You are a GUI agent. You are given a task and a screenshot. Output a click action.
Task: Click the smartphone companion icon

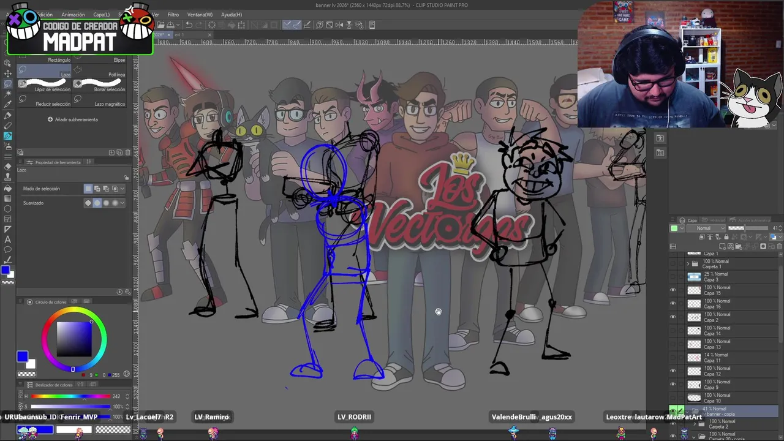pyautogui.click(x=372, y=25)
